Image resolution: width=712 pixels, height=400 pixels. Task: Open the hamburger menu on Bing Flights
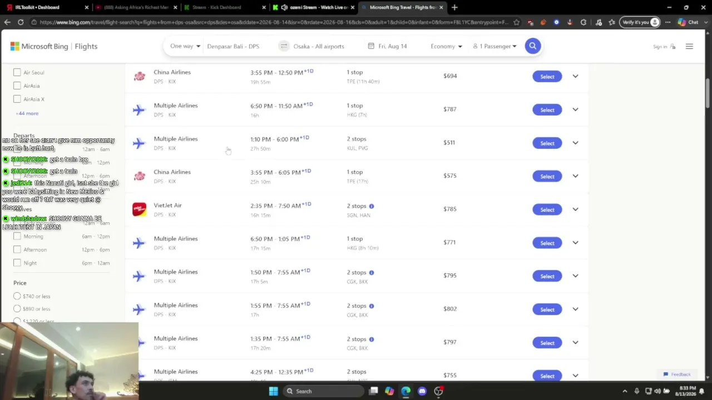(689, 47)
